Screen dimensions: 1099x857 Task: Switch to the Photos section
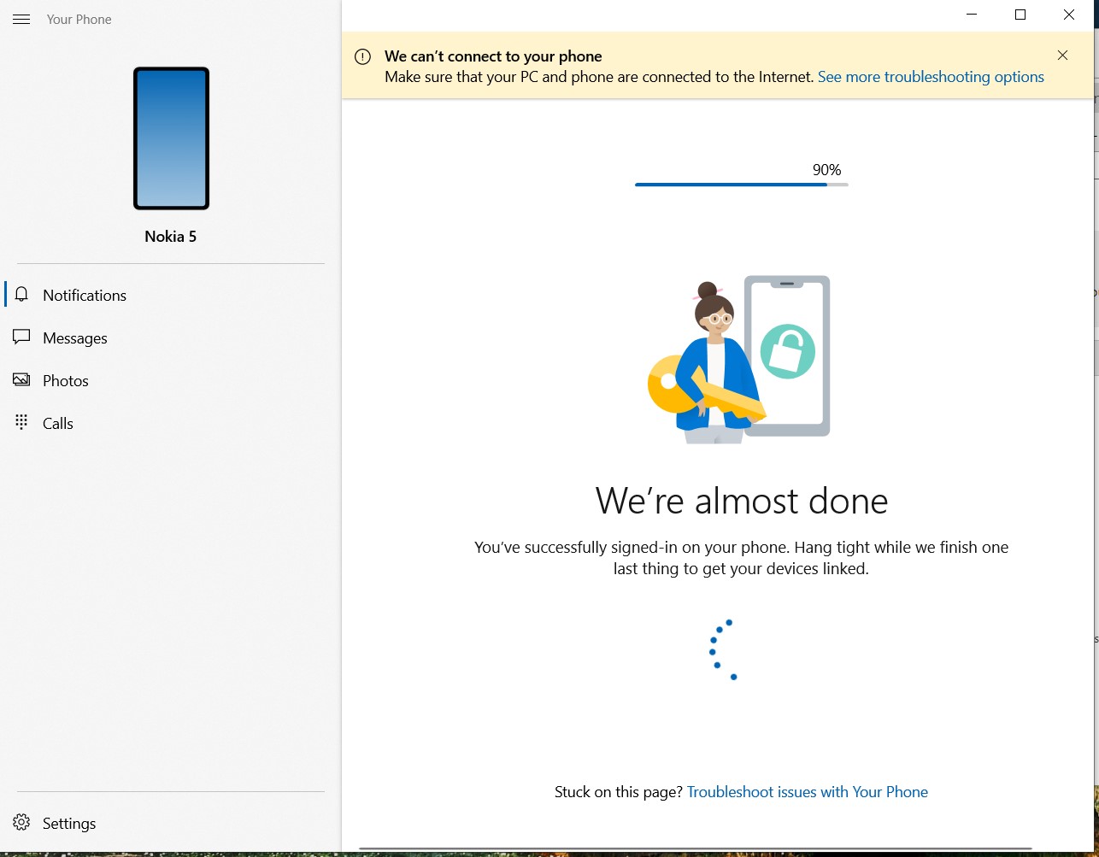coord(171,380)
